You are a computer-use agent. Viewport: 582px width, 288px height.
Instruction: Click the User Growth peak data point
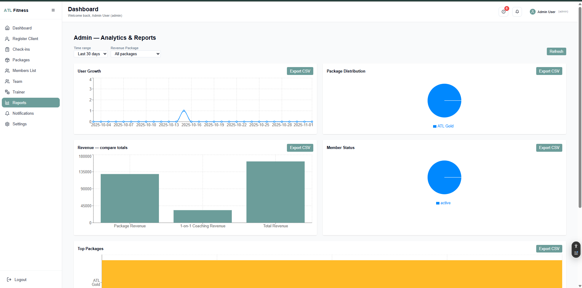pos(184,111)
